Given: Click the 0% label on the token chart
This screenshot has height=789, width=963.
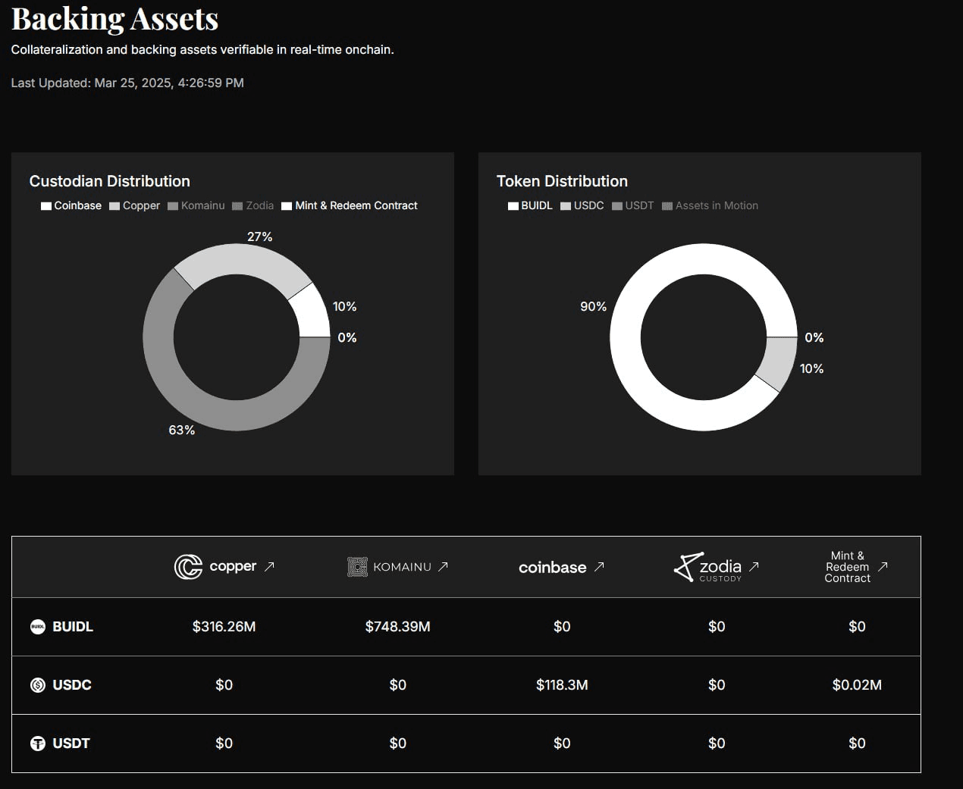Looking at the screenshot, I should coord(814,337).
